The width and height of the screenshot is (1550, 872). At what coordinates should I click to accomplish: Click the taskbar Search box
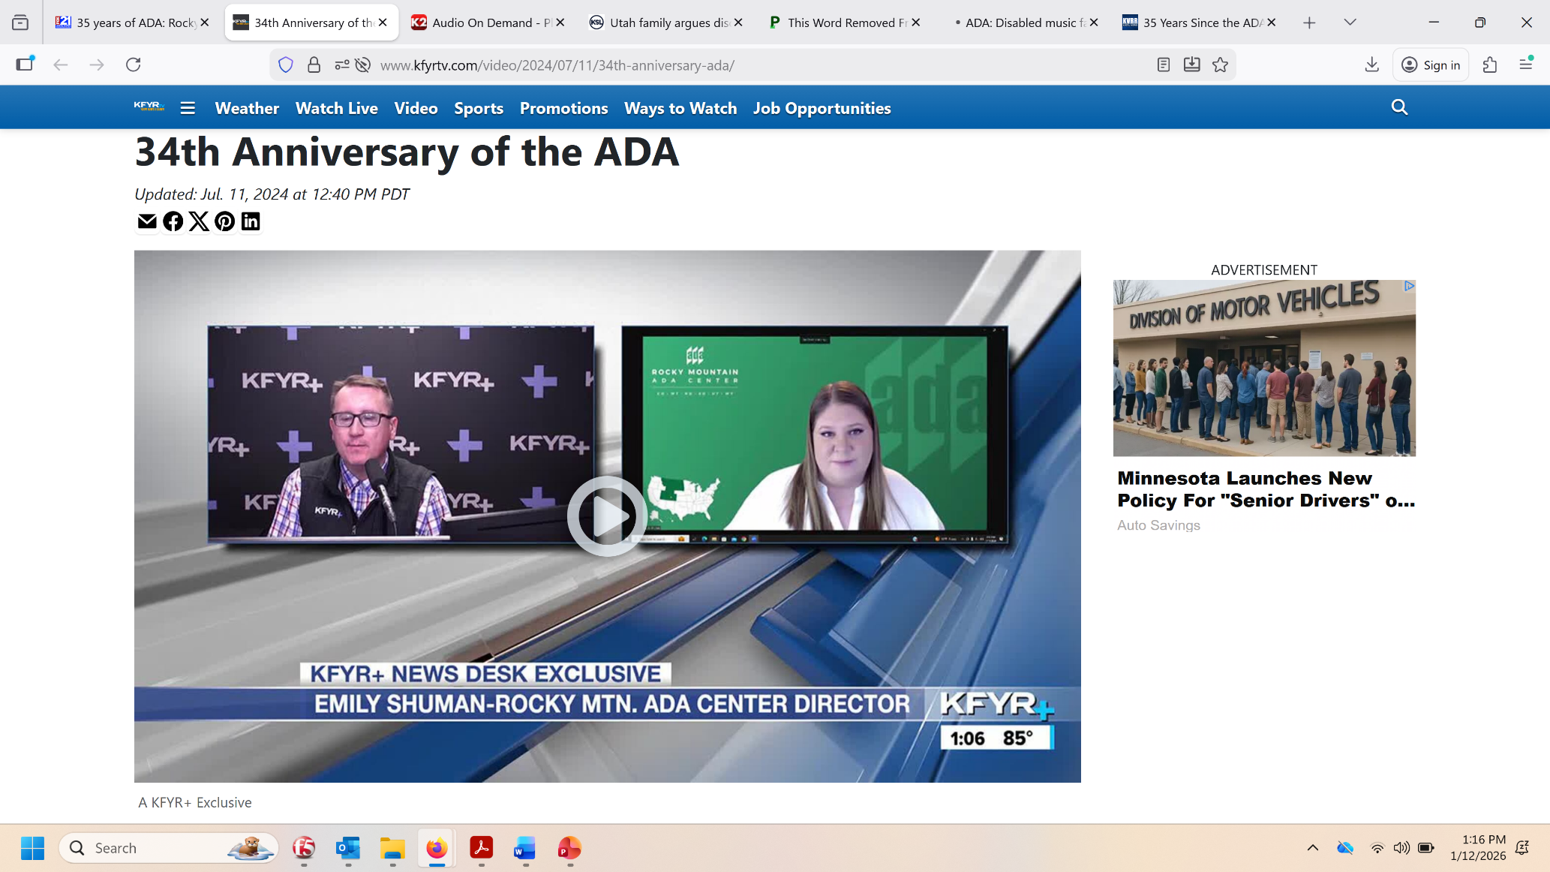[169, 848]
